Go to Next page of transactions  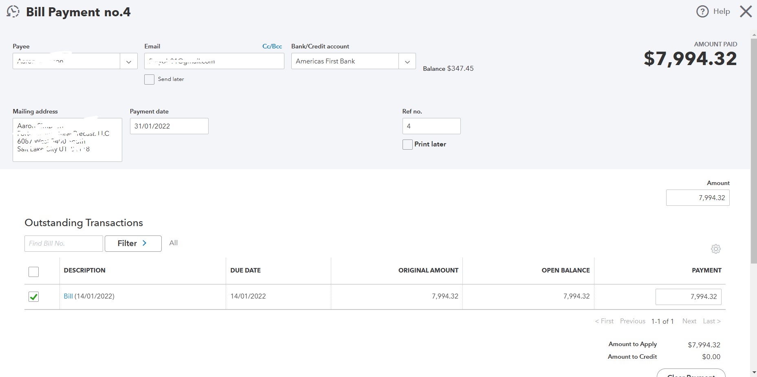coord(689,321)
